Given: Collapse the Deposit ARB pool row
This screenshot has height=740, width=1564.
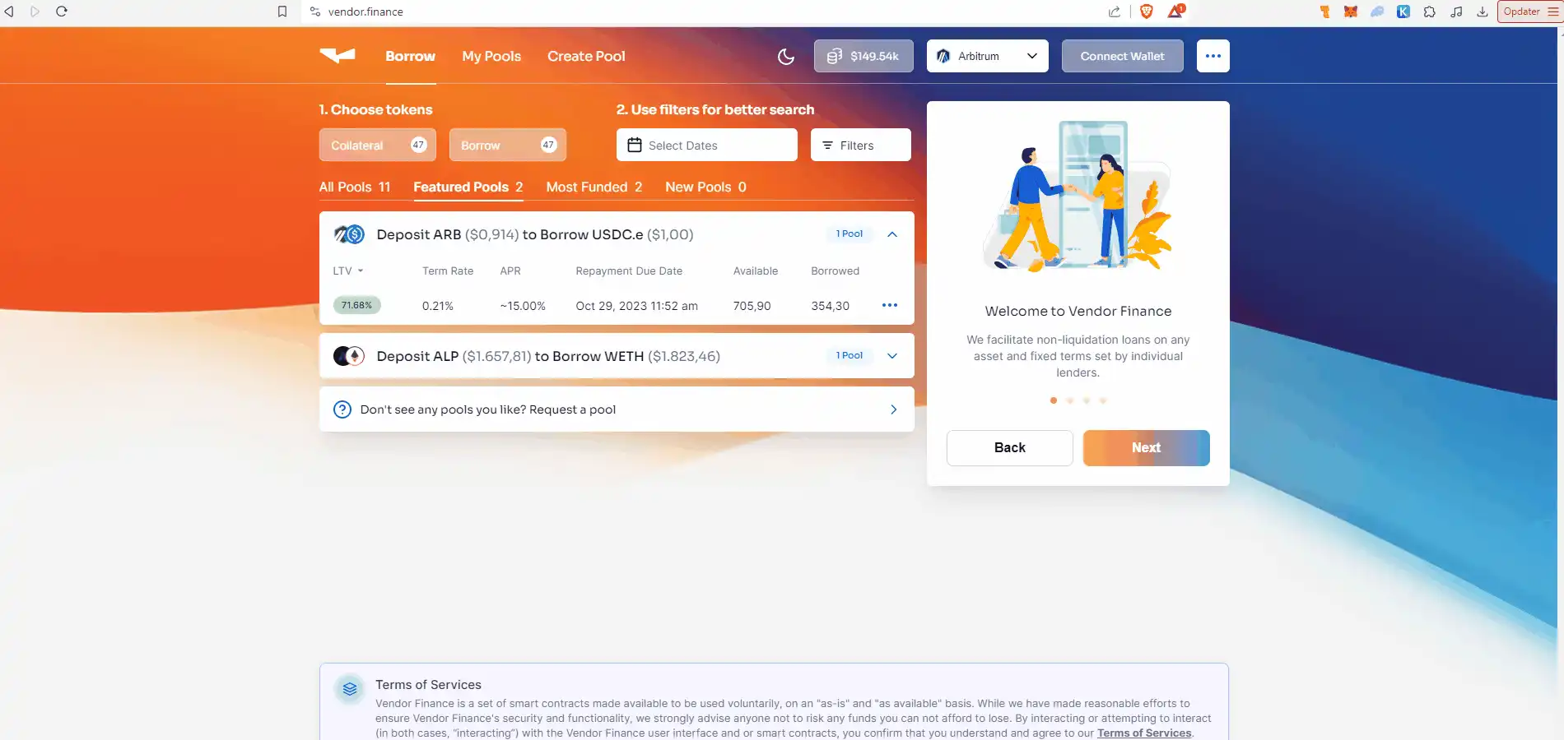Looking at the screenshot, I should click(891, 234).
